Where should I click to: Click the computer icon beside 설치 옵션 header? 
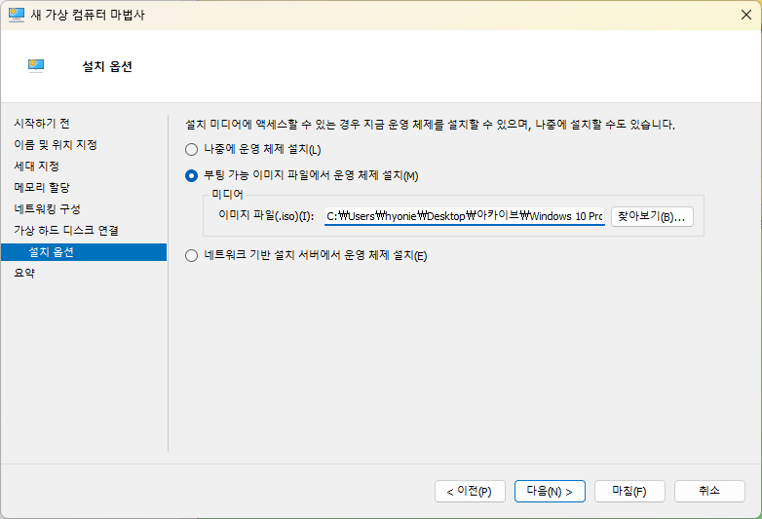pos(36,65)
